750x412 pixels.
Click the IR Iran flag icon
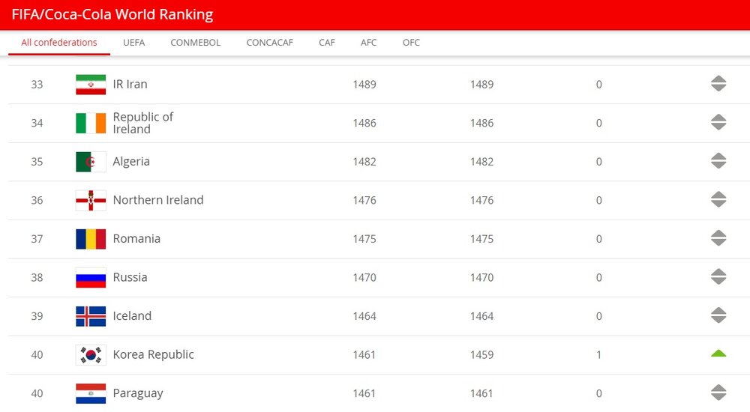[x=91, y=85]
